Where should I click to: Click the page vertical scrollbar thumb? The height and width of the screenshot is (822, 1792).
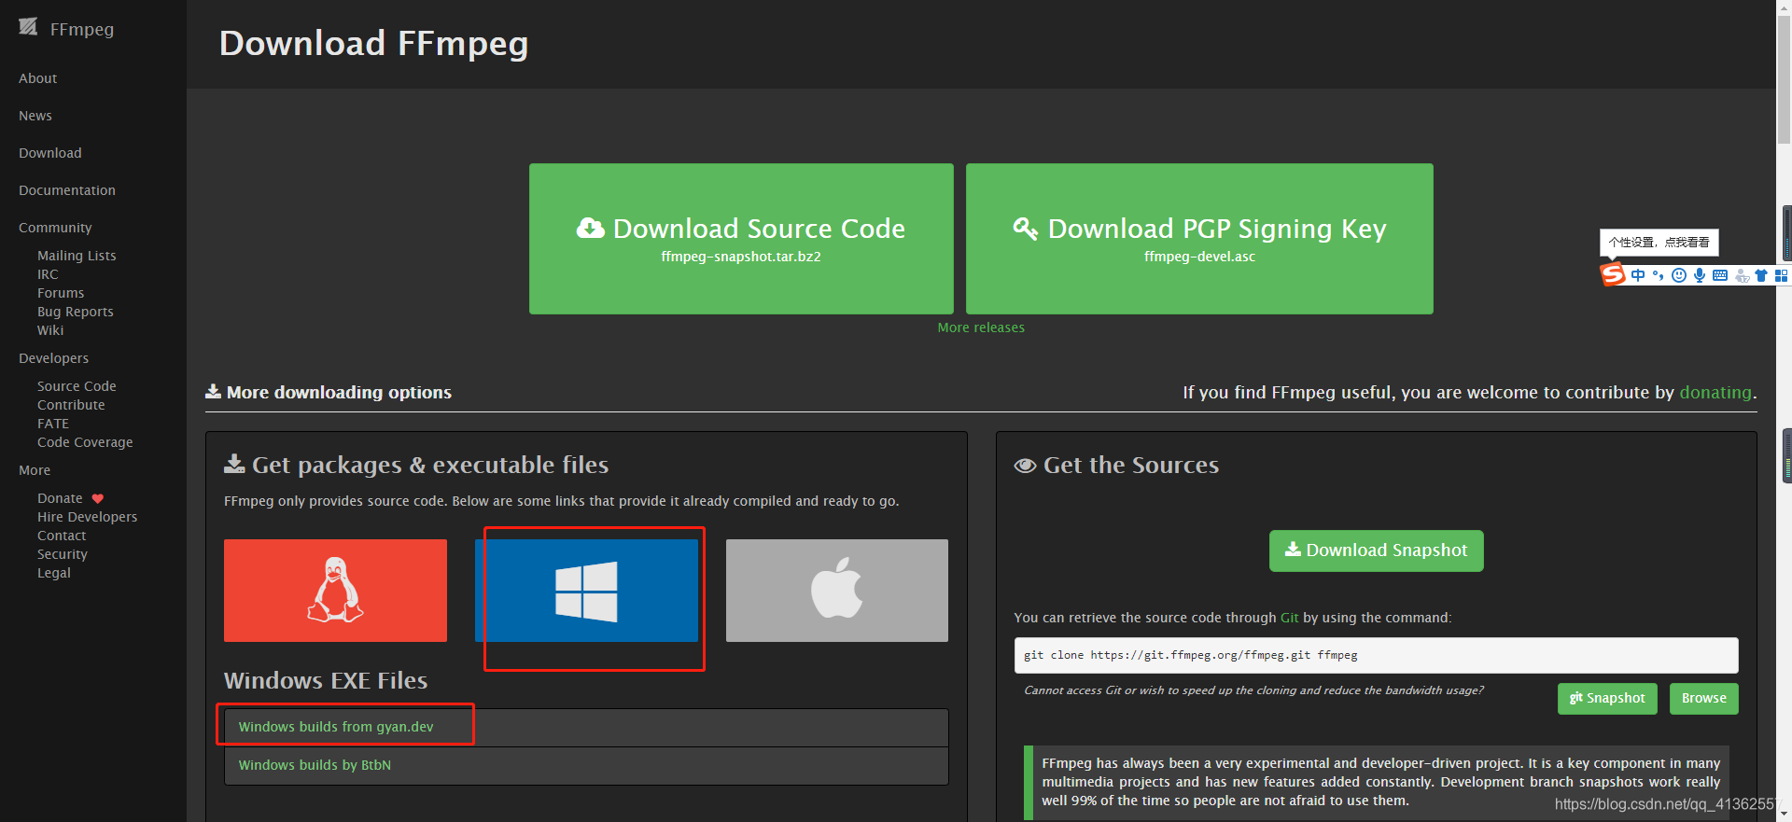[1784, 79]
